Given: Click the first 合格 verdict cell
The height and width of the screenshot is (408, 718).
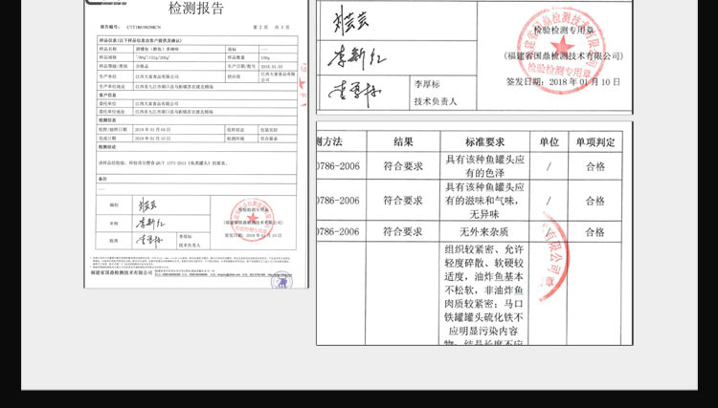Looking at the screenshot, I should [594, 167].
